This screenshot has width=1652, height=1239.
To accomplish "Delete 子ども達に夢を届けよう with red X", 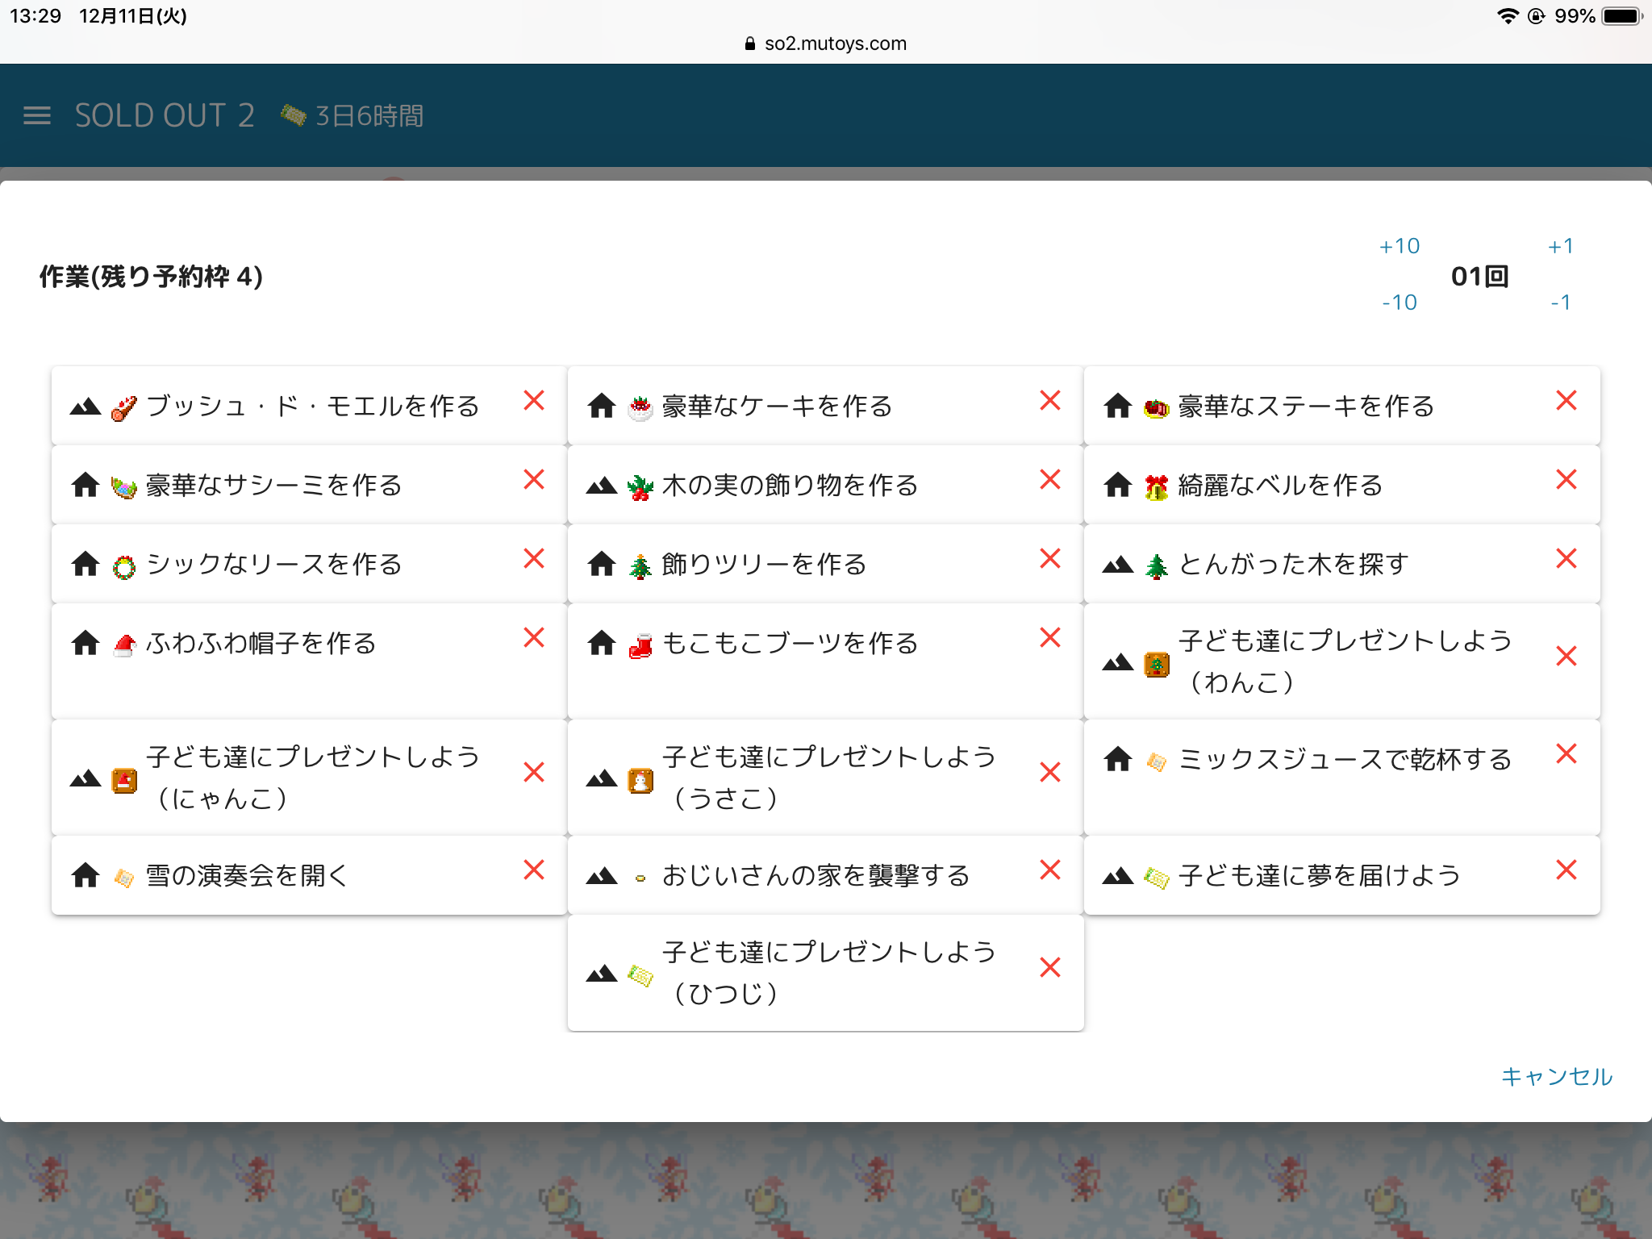I will [x=1566, y=870].
